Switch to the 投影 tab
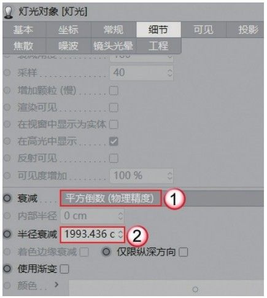 (248, 29)
